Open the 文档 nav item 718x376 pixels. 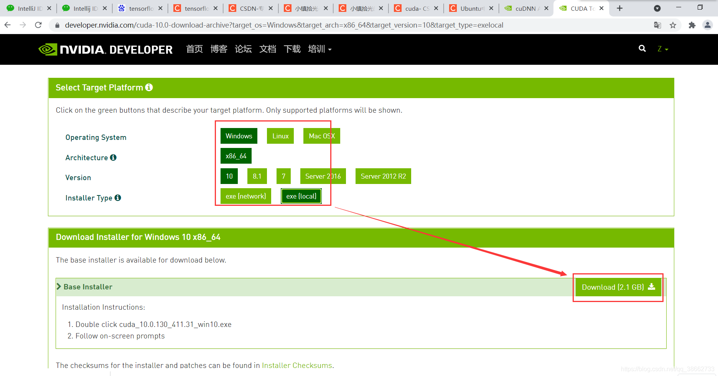coord(268,49)
